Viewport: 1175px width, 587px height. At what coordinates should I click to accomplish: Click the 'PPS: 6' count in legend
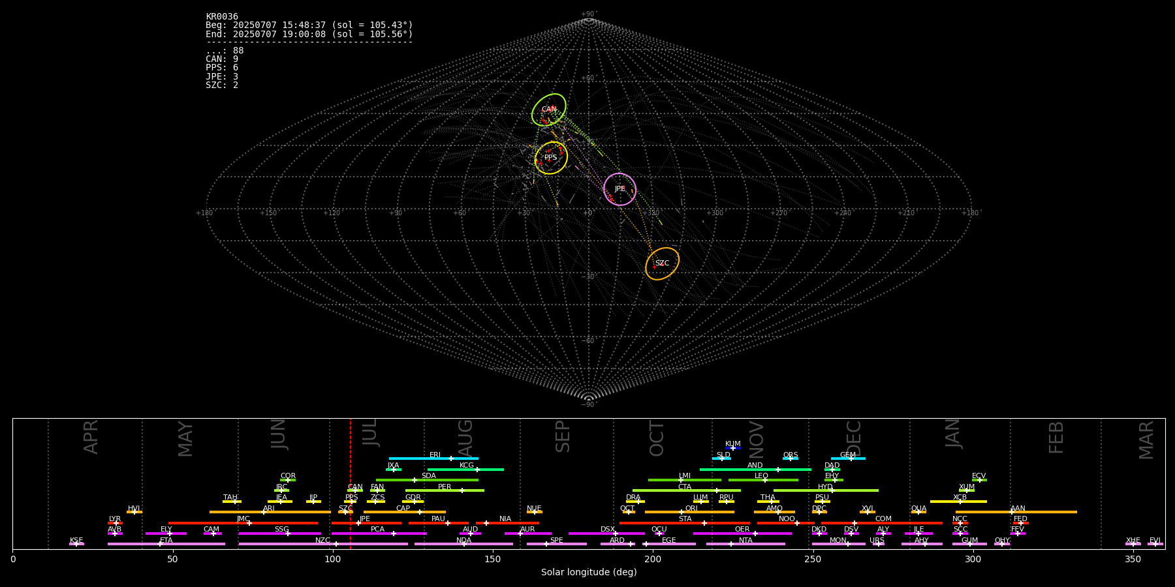click(x=222, y=68)
